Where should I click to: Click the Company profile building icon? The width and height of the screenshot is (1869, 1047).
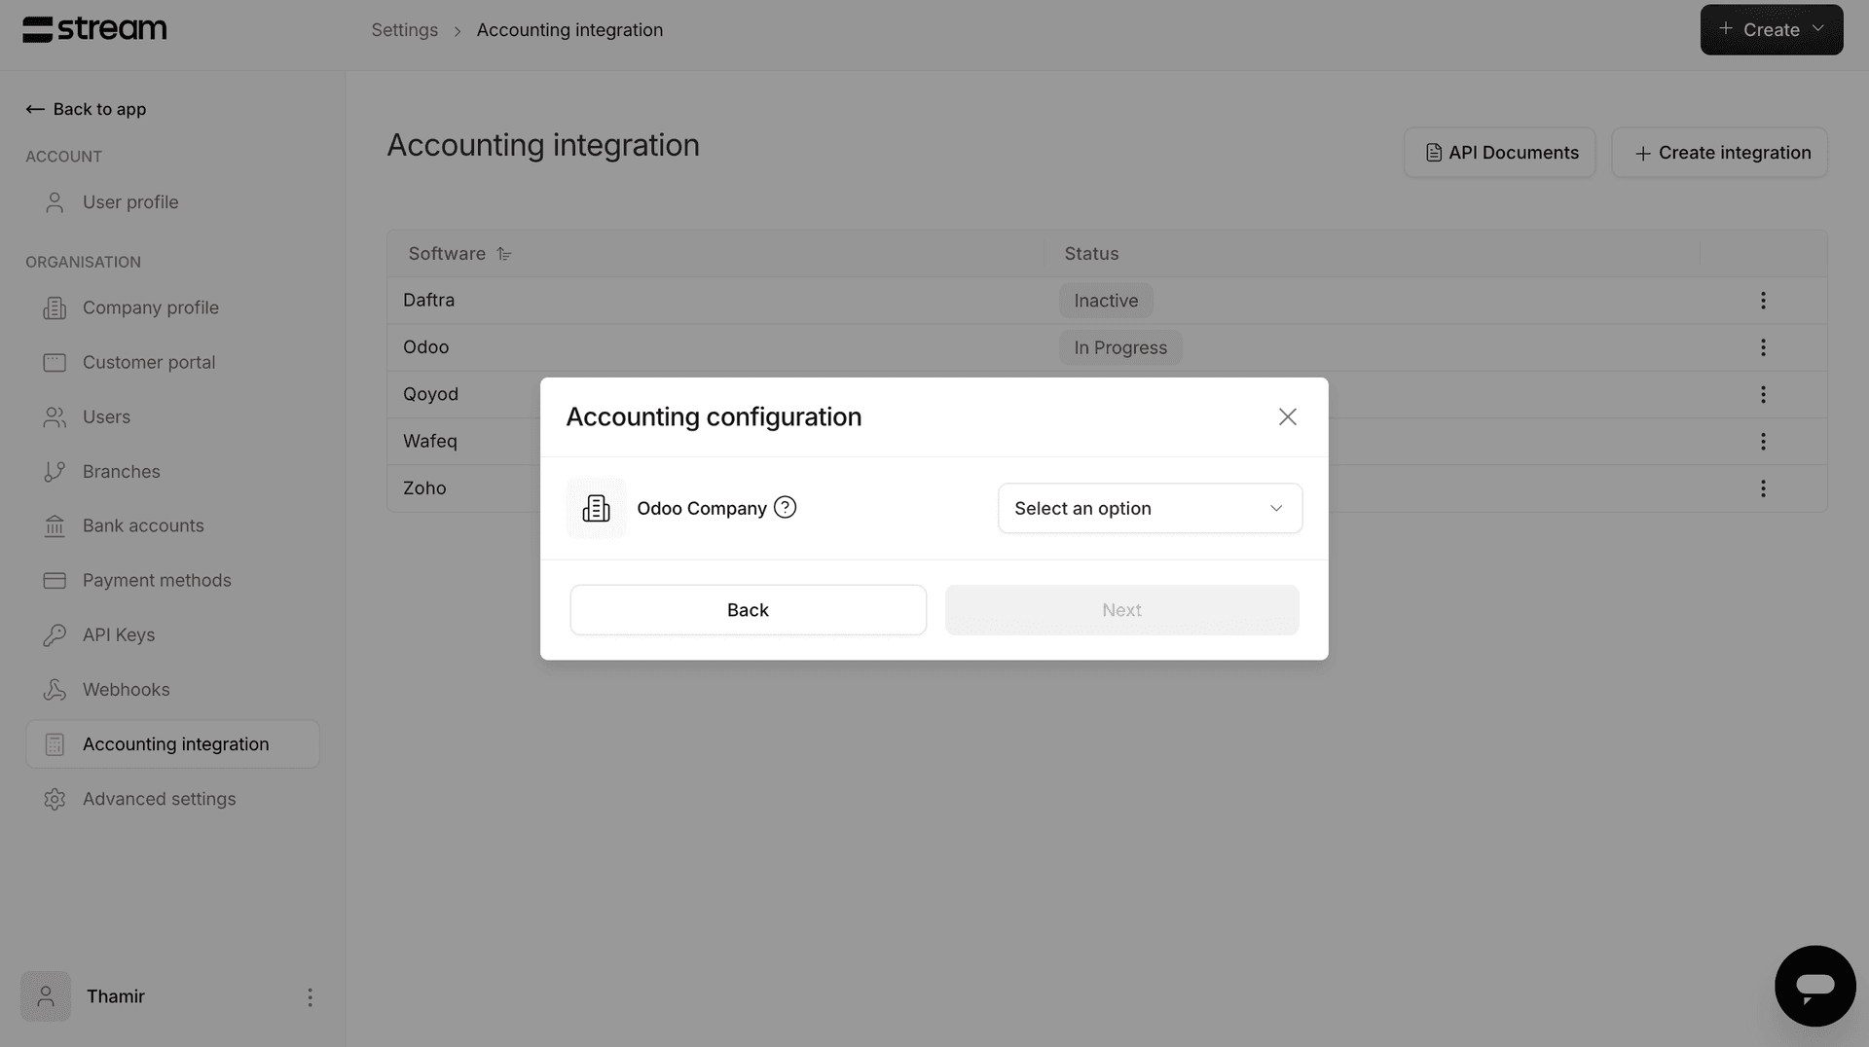pyautogui.click(x=55, y=307)
